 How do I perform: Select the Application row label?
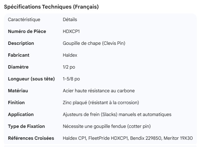pos(21,114)
